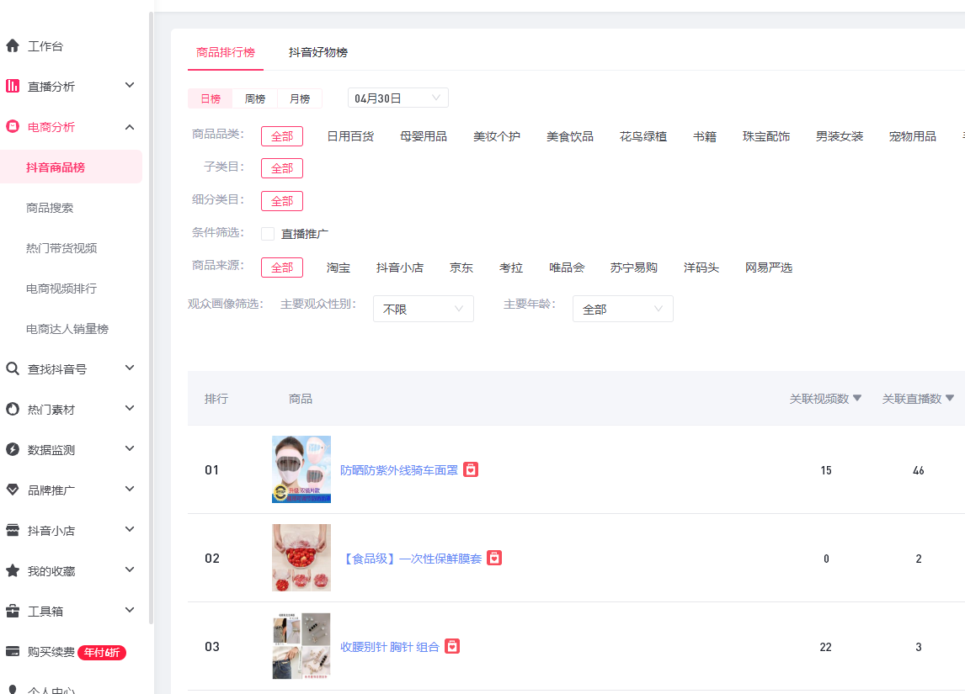Screen dimensions: 965x694
Task: Filter product source by 网易严选
Action: 769,268
